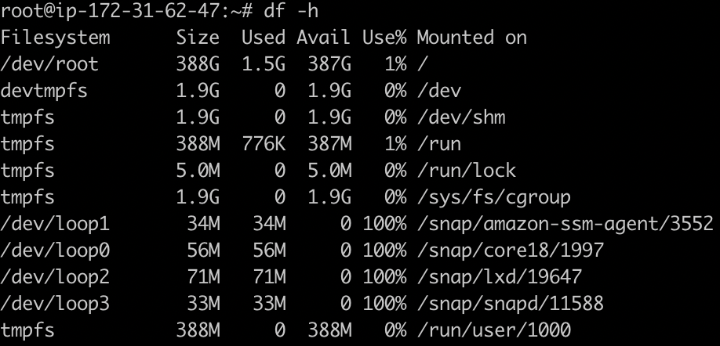Click the devtmpfs filesystem name

pyautogui.click(x=44, y=91)
